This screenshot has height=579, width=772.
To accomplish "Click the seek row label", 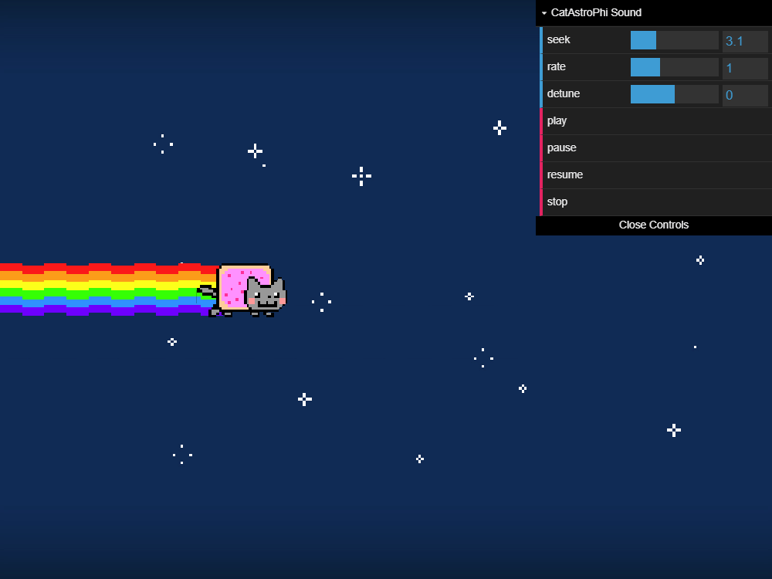I will (559, 40).
